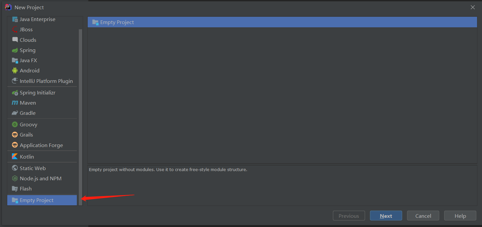Click the Grails icon
482x227 pixels.
click(x=15, y=135)
